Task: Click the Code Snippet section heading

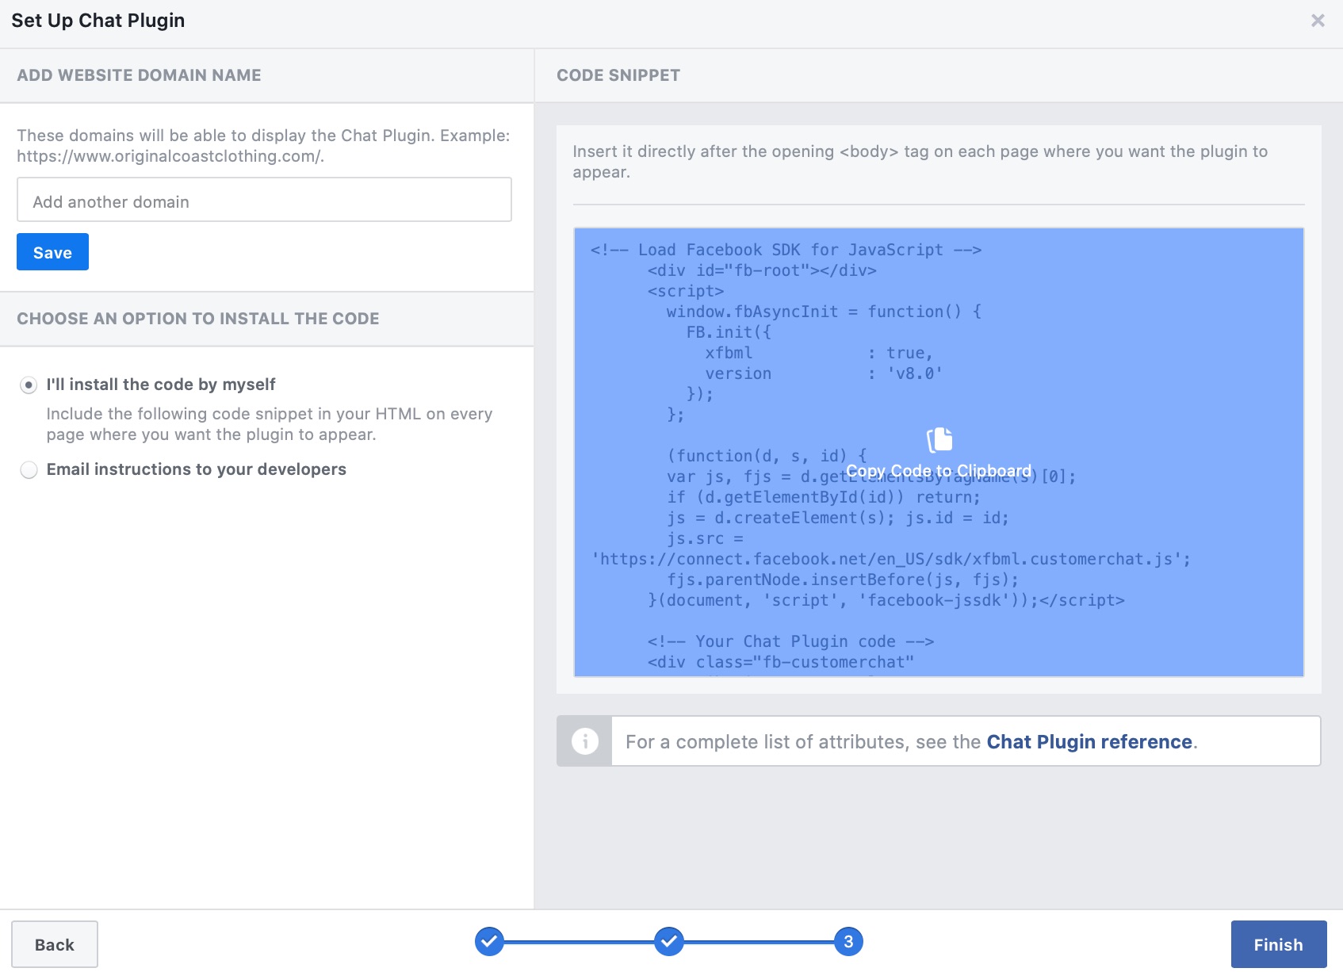Action: (x=618, y=75)
